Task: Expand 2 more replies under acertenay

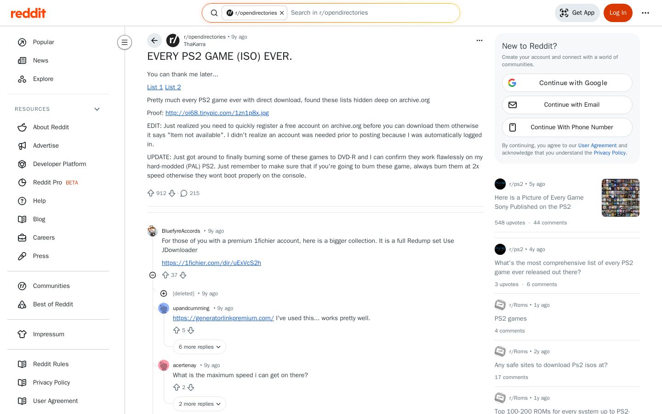Action: [200, 404]
